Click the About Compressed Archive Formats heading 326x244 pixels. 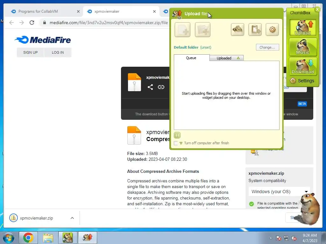point(163,171)
